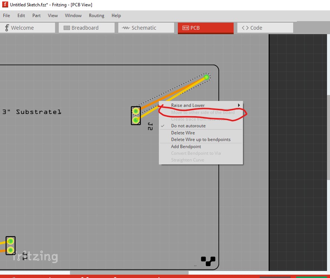The width and height of the screenshot is (330, 278).
Task: Click the breadboard icon on Breadboard tab
Action: 67,28
